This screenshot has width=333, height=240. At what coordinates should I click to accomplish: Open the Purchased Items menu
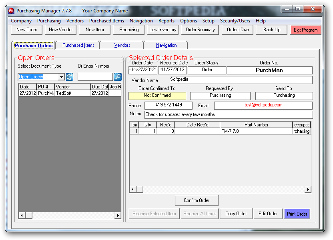coord(106,21)
